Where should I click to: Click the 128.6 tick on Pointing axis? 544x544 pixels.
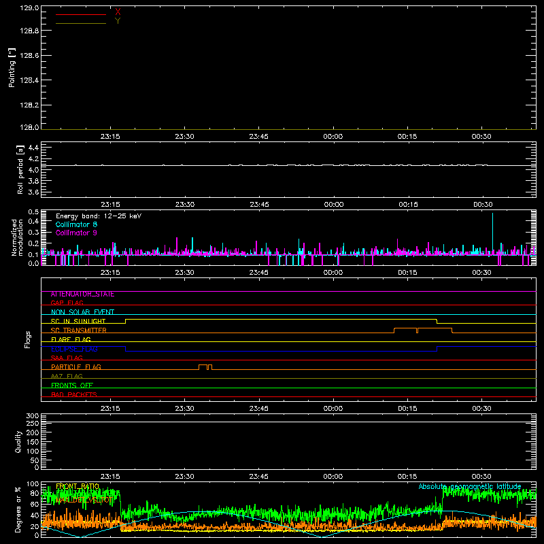[29, 56]
